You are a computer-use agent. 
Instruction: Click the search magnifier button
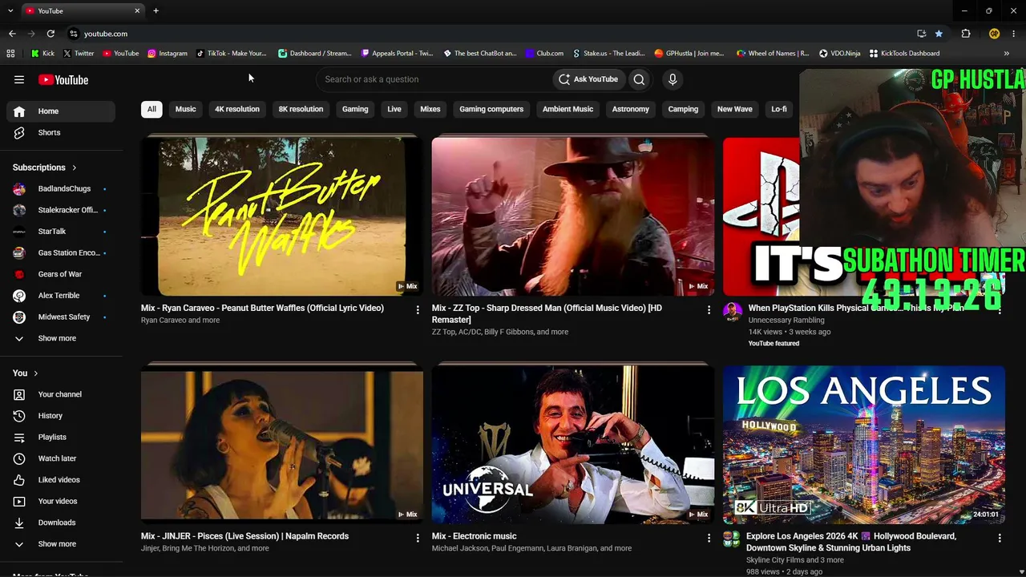point(639,79)
